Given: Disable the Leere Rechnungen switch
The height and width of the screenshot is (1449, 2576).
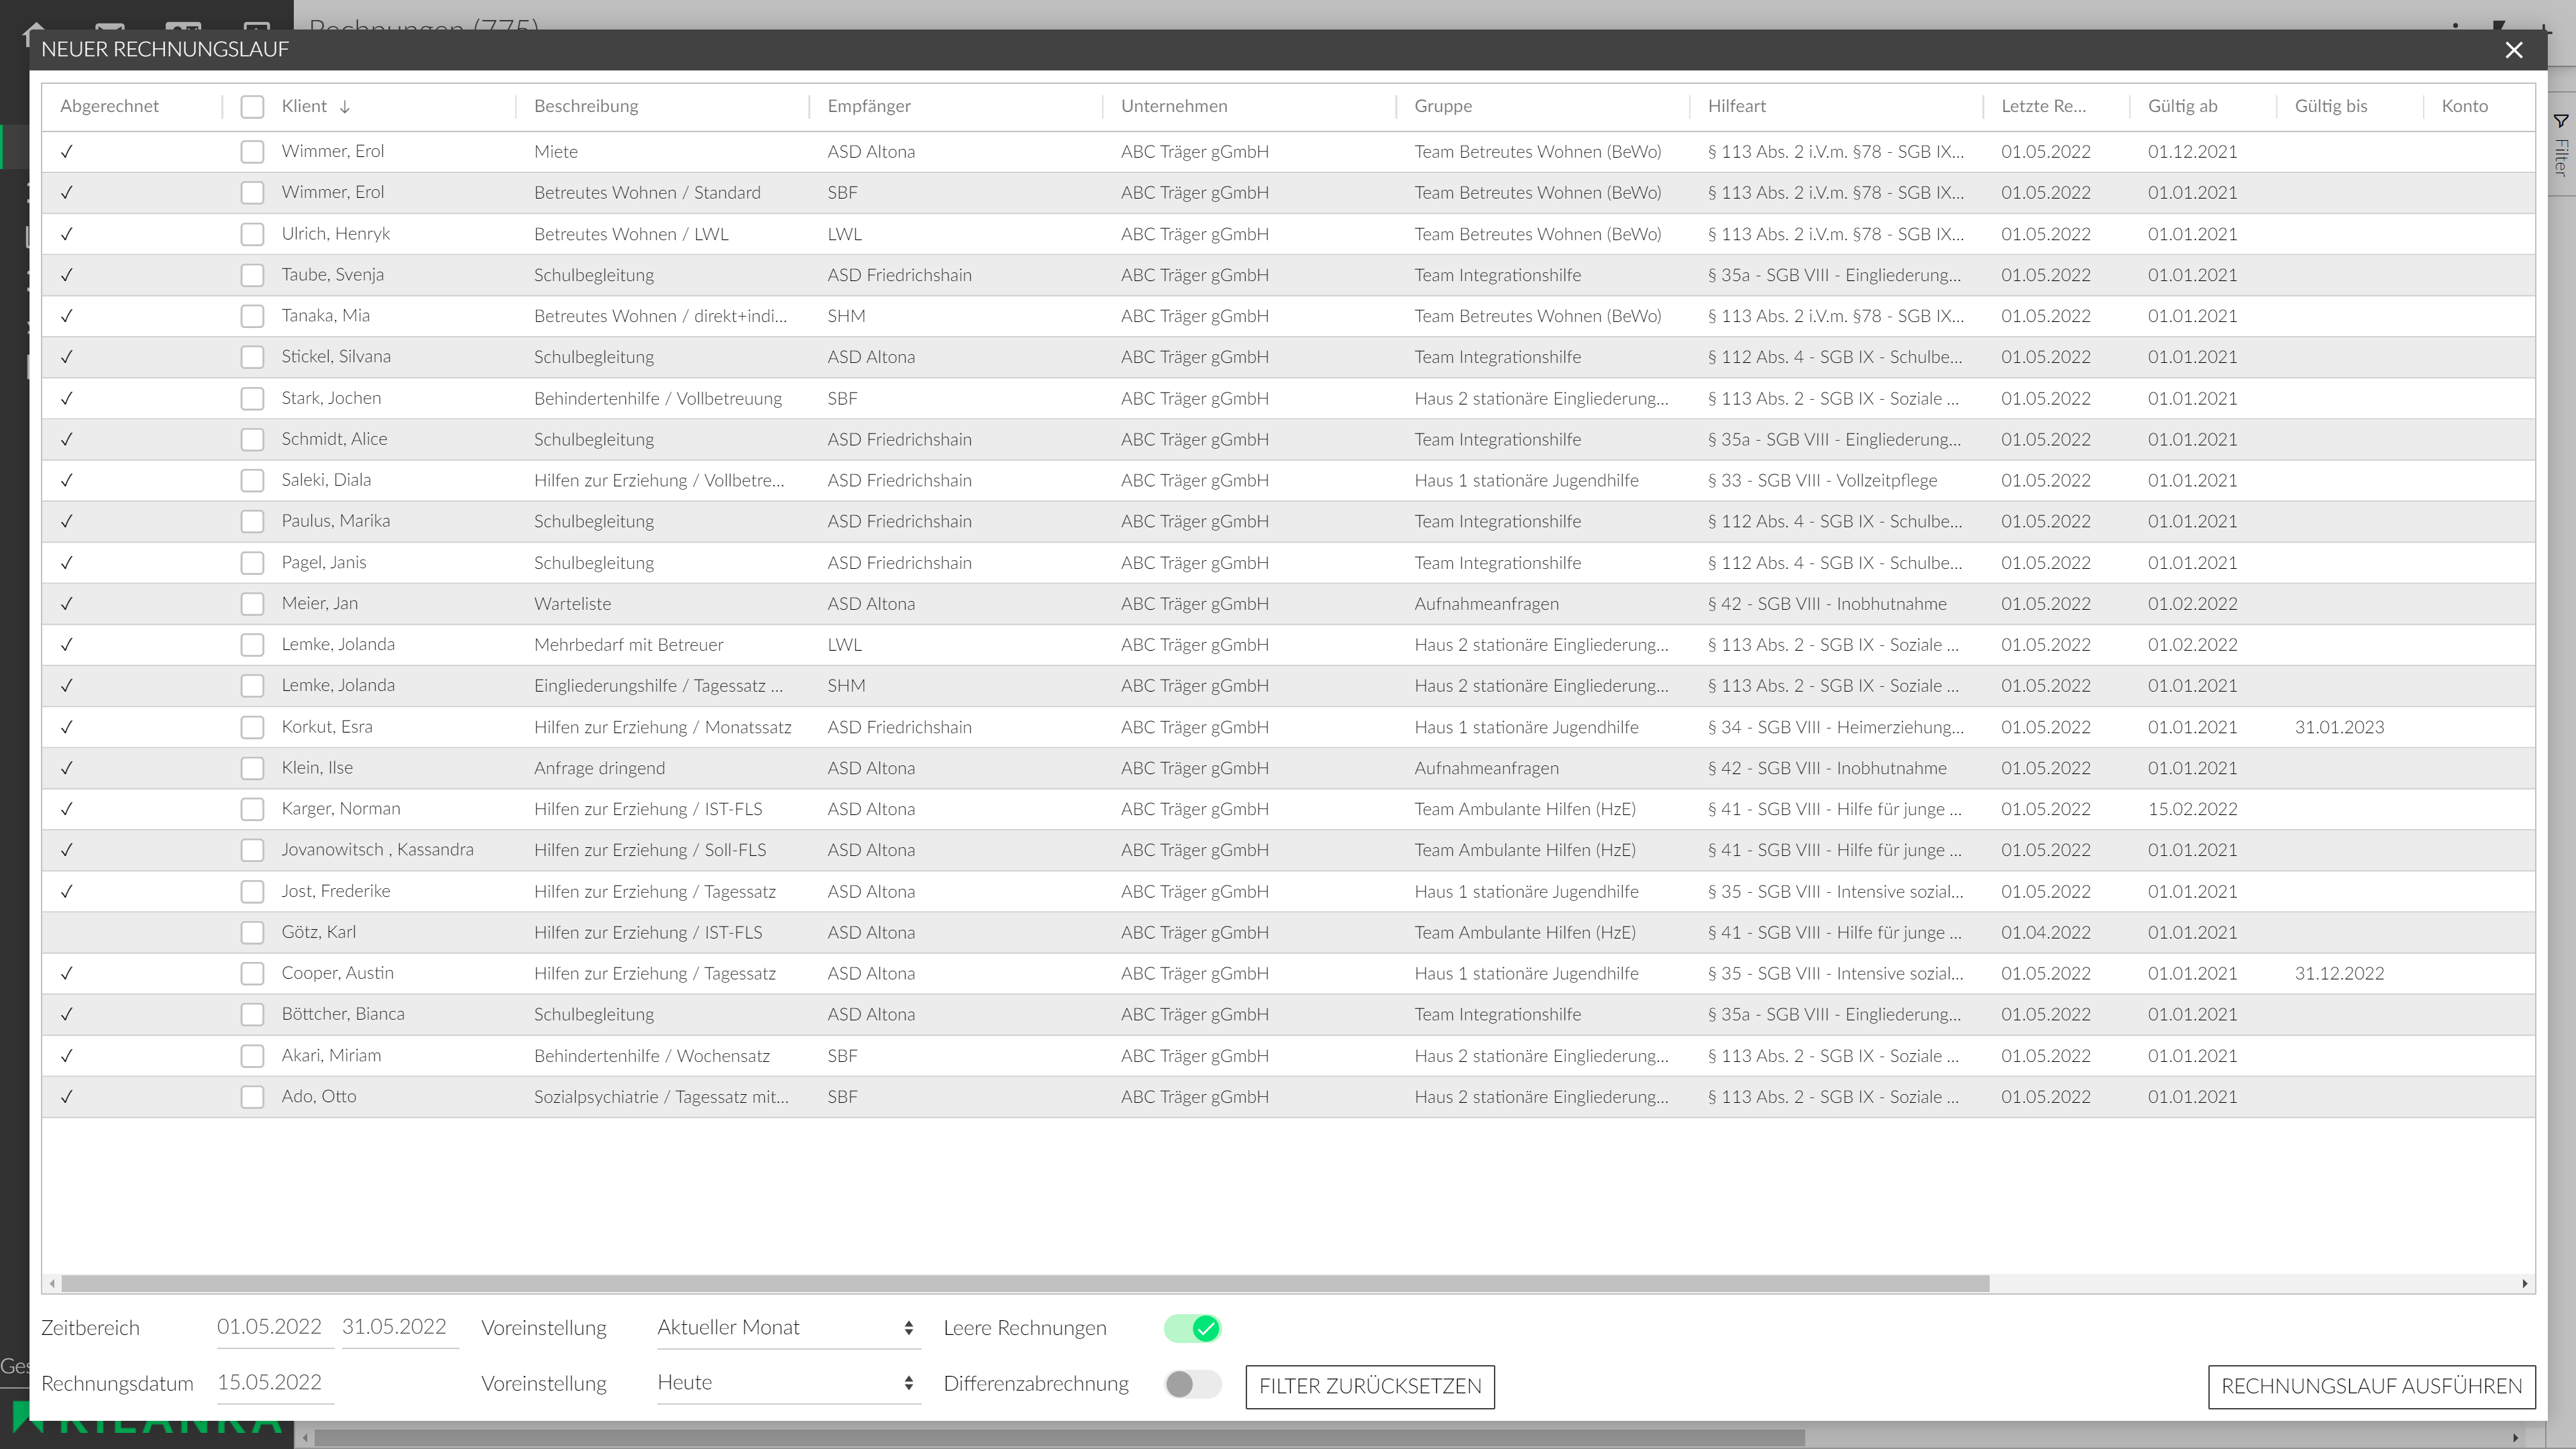Looking at the screenshot, I should (1192, 1328).
